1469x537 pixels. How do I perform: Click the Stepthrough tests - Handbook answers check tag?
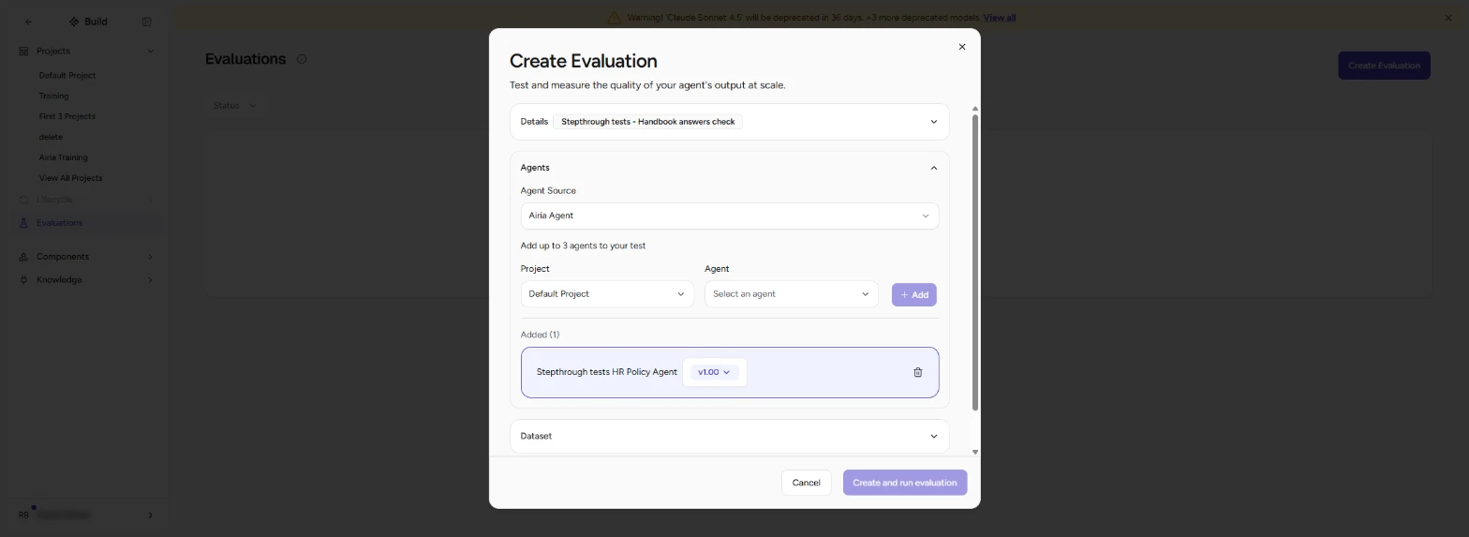point(647,122)
